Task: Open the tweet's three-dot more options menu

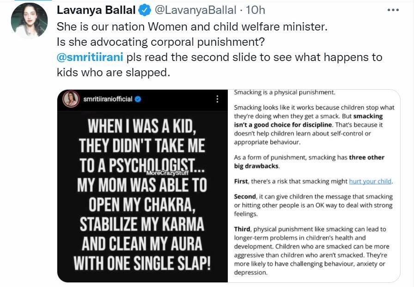Action: pos(393,10)
